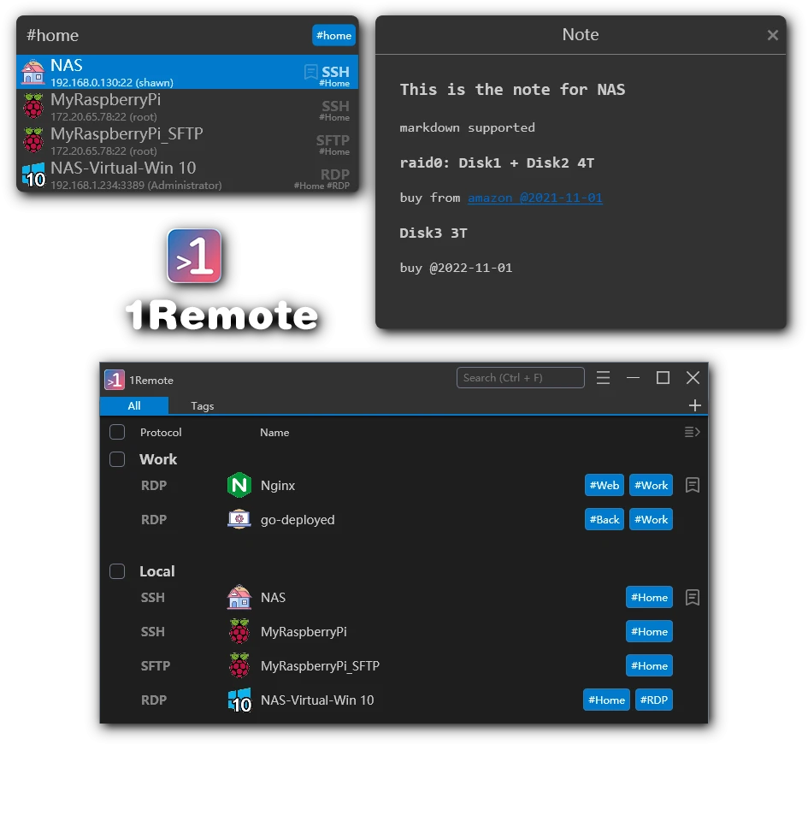Click the #Back tag on go-deployed row
This screenshot has height=827, width=808.
(x=605, y=519)
